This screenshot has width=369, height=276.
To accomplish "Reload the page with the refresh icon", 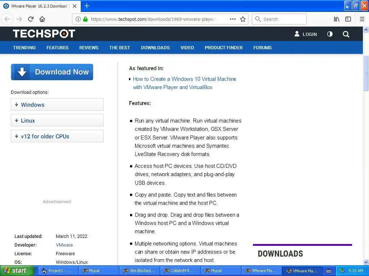I will 31,19.
